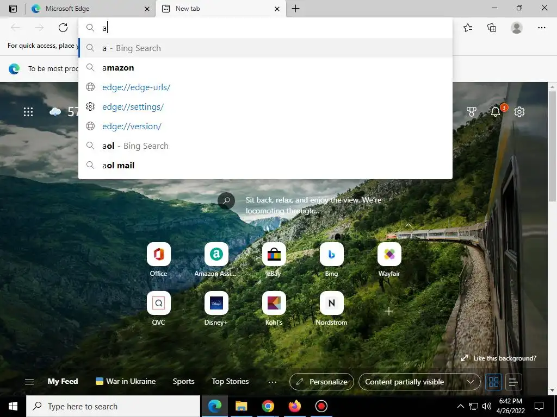Choose the aol mail suggestion
This screenshot has height=417, width=557.
pyautogui.click(x=265, y=165)
